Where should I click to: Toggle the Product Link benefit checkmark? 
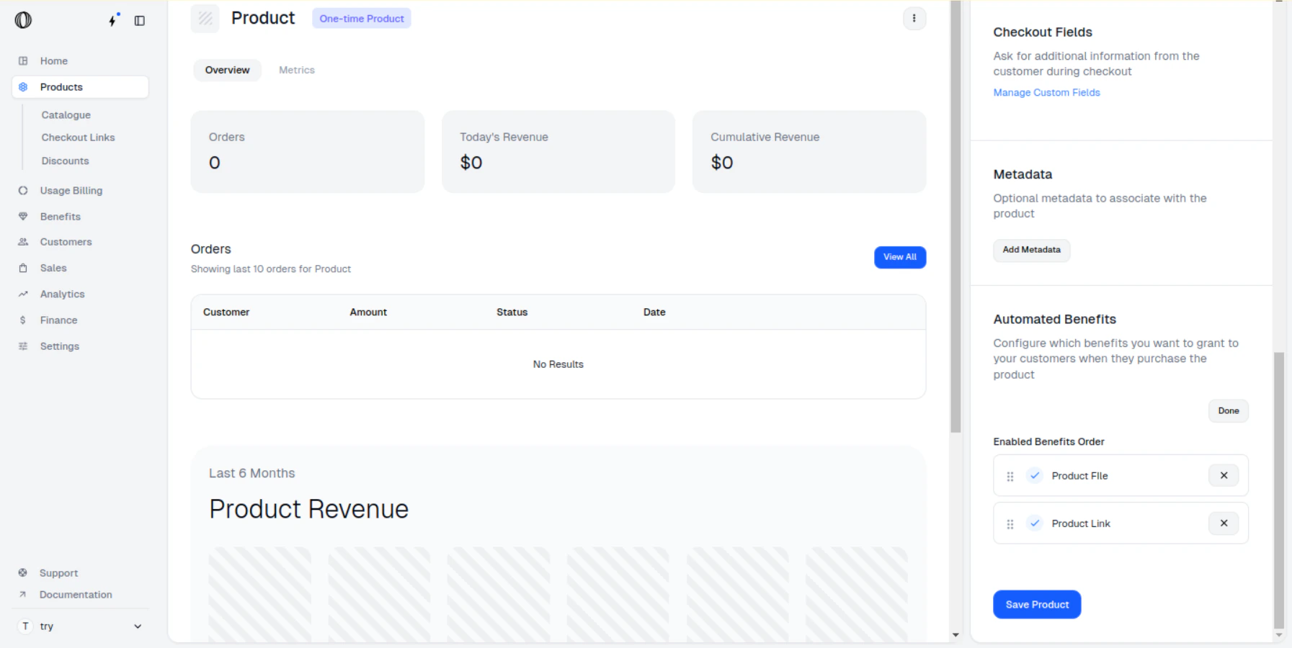pos(1035,523)
